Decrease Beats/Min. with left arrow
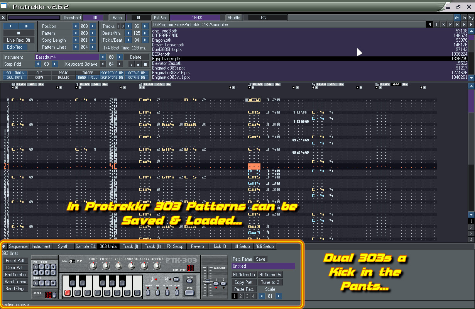Screen dimensions: 475x309 click(128, 33)
